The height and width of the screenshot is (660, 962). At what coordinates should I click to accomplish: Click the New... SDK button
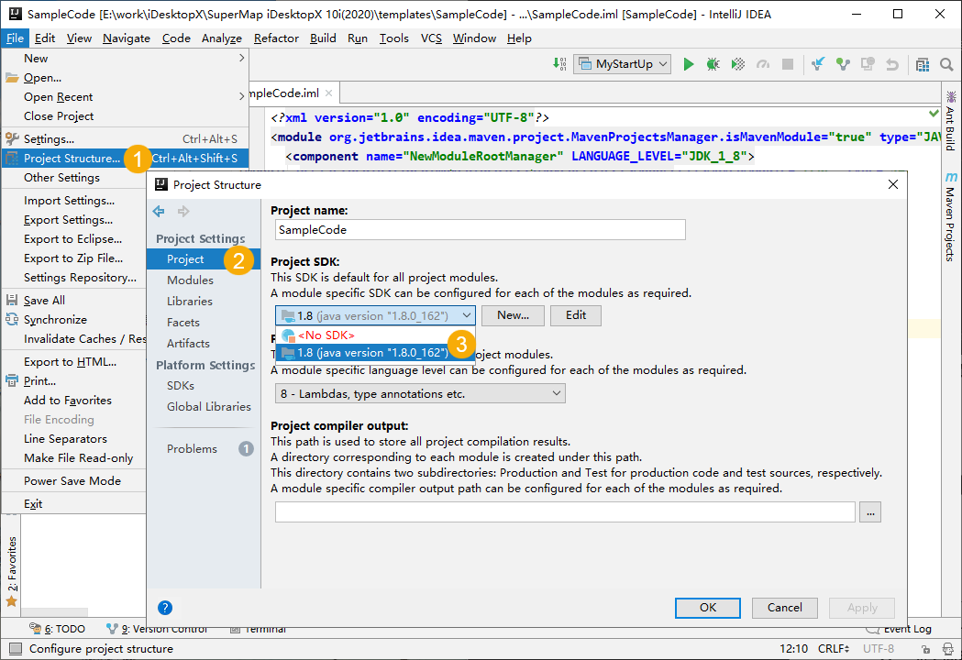[513, 315]
